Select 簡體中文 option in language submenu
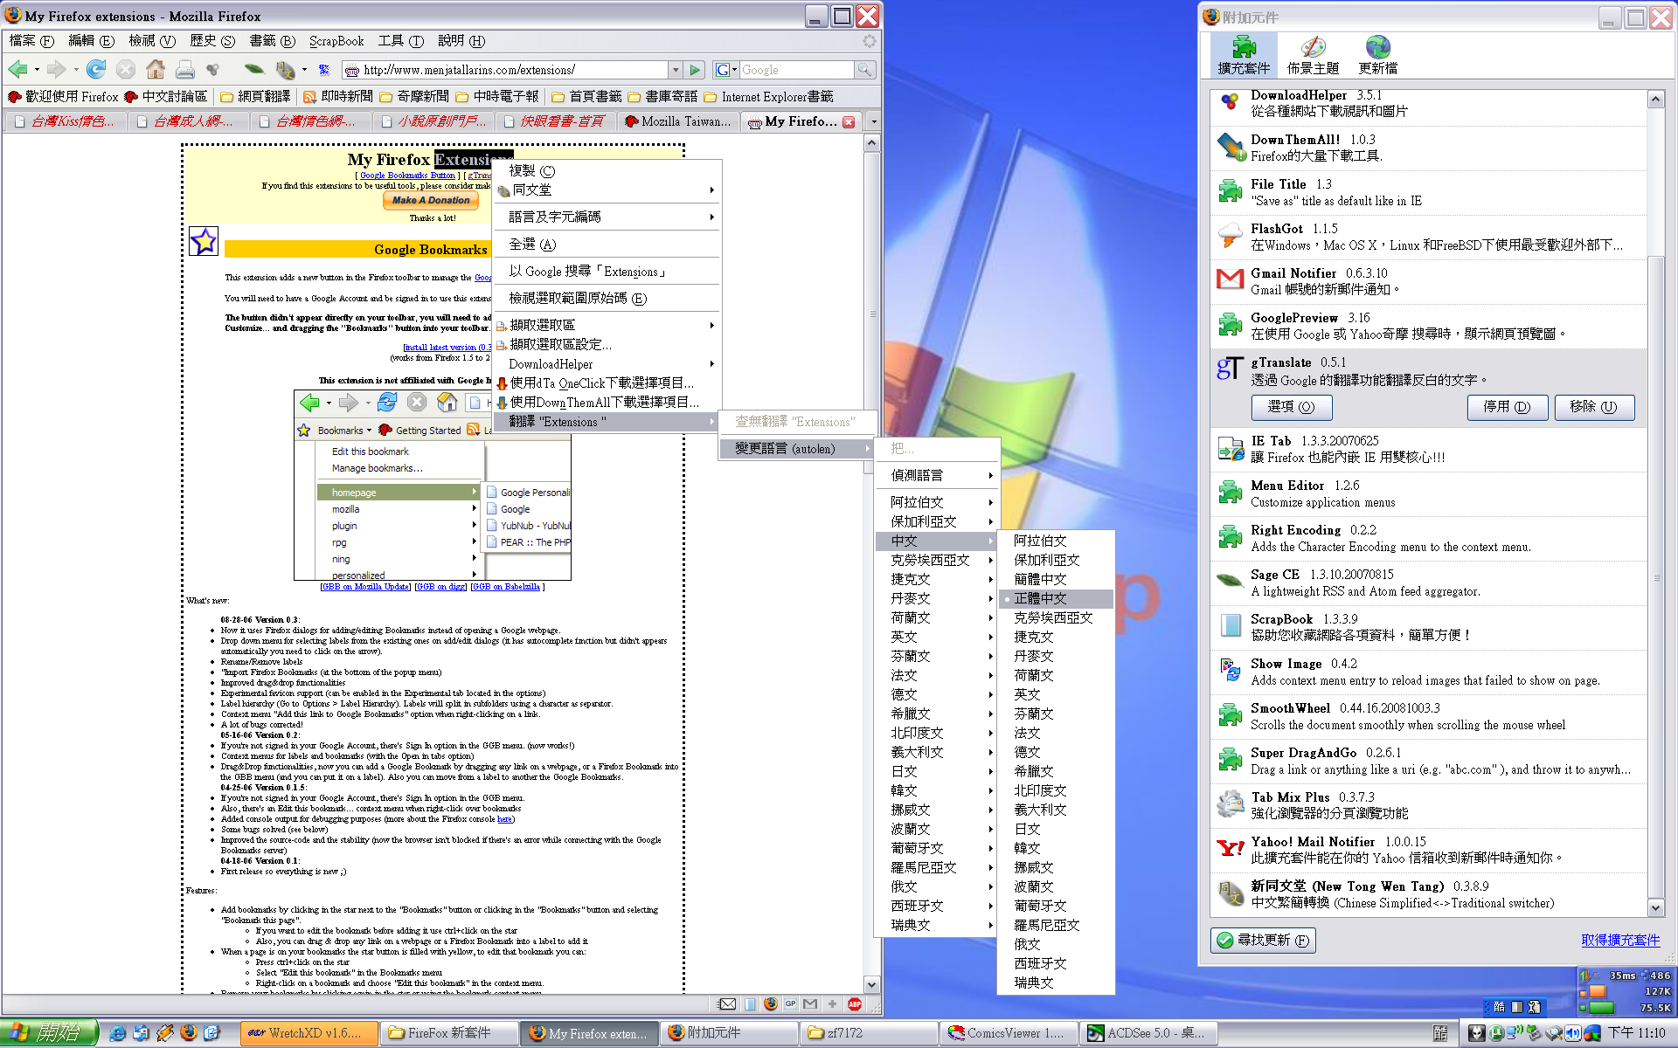1678x1048 pixels. tap(1040, 579)
